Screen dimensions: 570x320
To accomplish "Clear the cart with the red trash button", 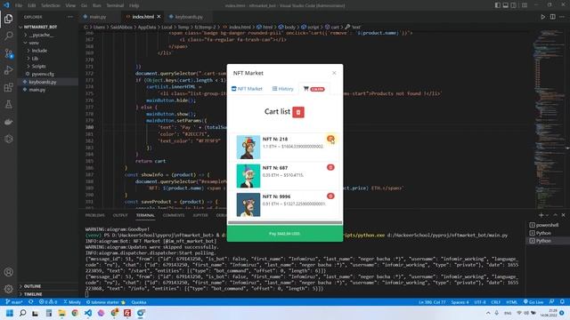I will [298, 112].
